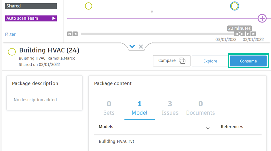Show the Documents tab
The height and width of the screenshot is (151, 271).
tap(201, 108)
